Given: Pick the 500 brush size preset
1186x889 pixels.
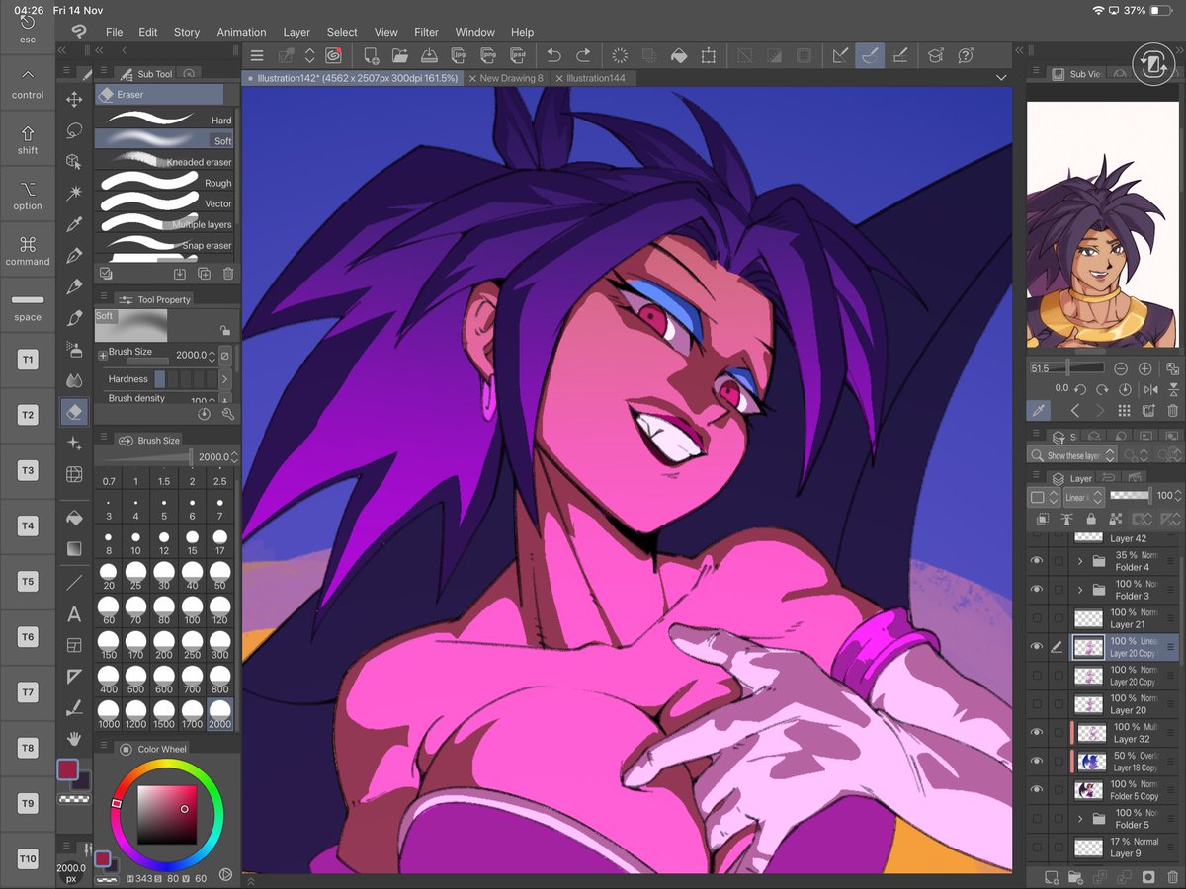Looking at the screenshot, I should [x=136, y=681].
